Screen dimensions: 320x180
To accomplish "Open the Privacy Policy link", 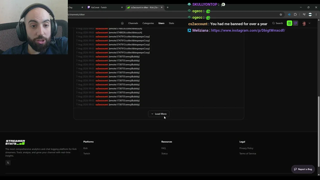I will (x=246, y=148).
